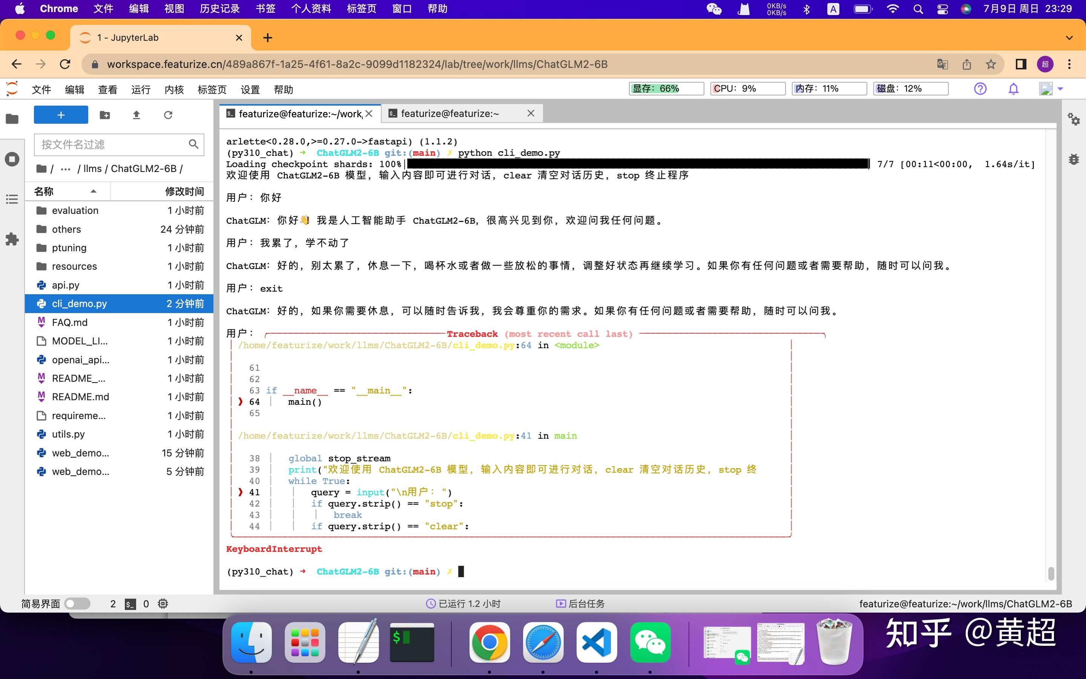Screen dimensions: 1086x679
Task: Open macOS Control Center toggles
Action: 942,9
